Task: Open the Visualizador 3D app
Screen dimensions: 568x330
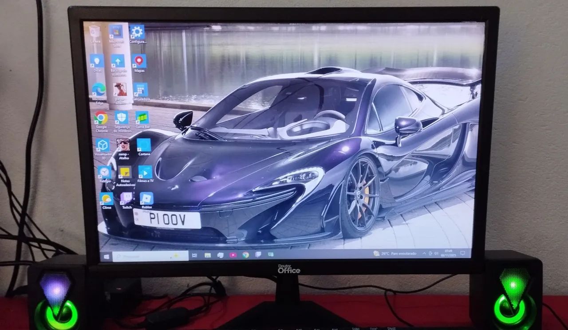Action: (103, 145)
